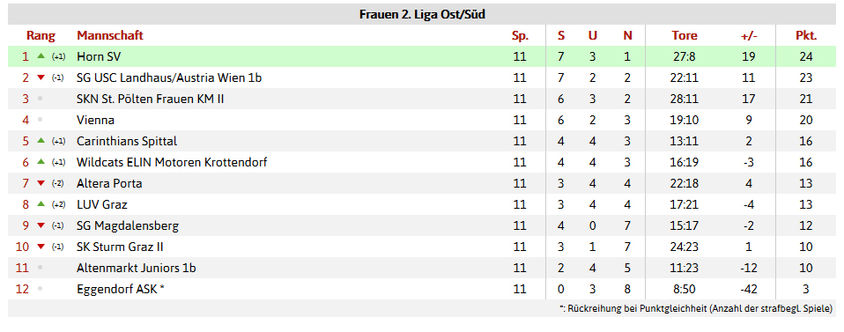This screenshot has width=844, height=332.
Task: Click grey dot beside Eggendorf ASK
Action: pyautogui.click(x=40, y=290)
